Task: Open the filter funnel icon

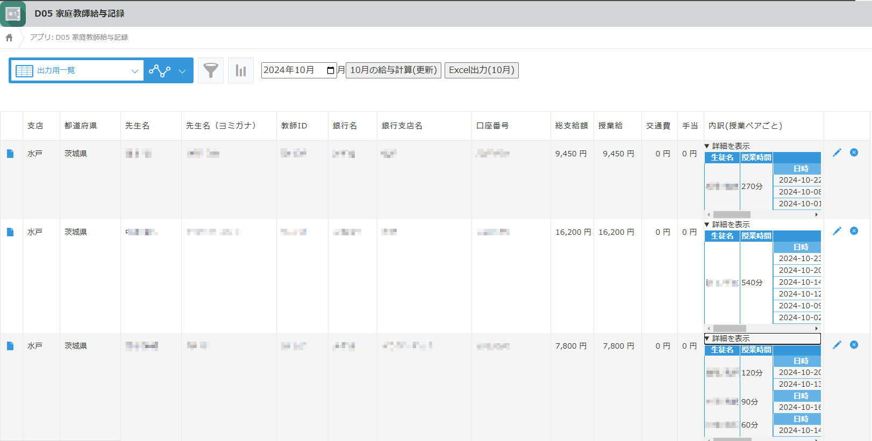Action: [x=211, y=70]
